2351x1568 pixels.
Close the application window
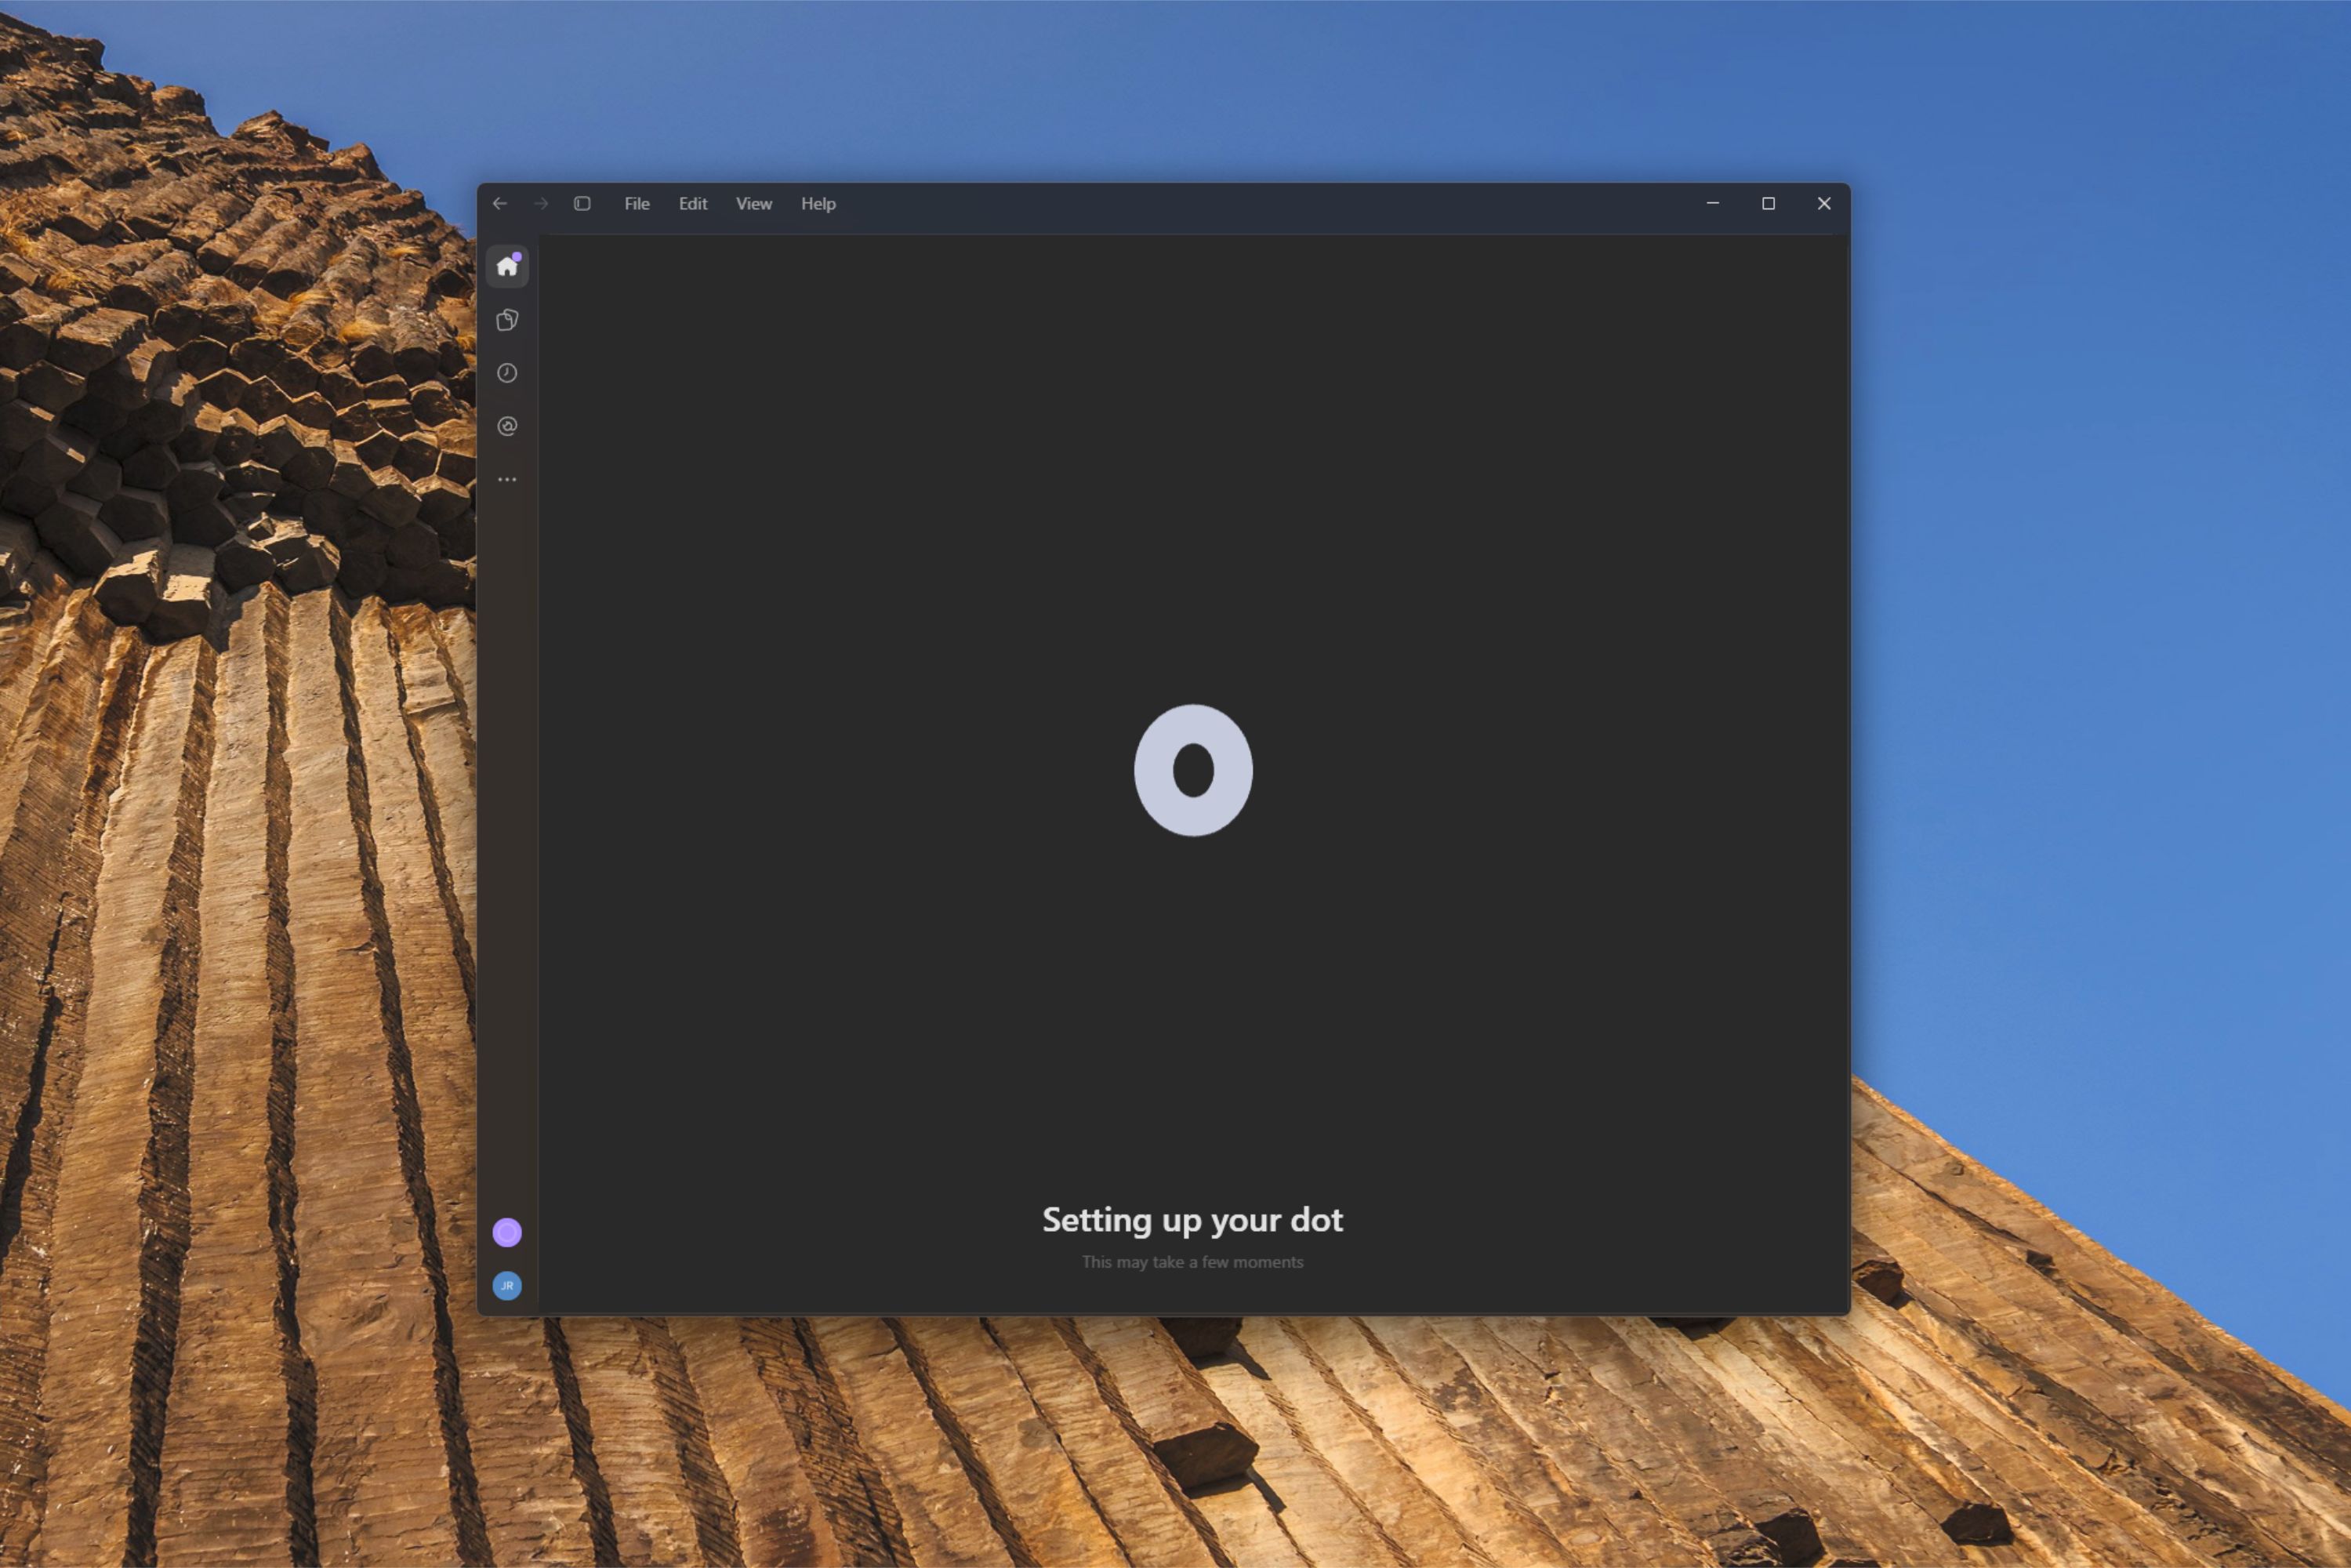click(1824, 203)
